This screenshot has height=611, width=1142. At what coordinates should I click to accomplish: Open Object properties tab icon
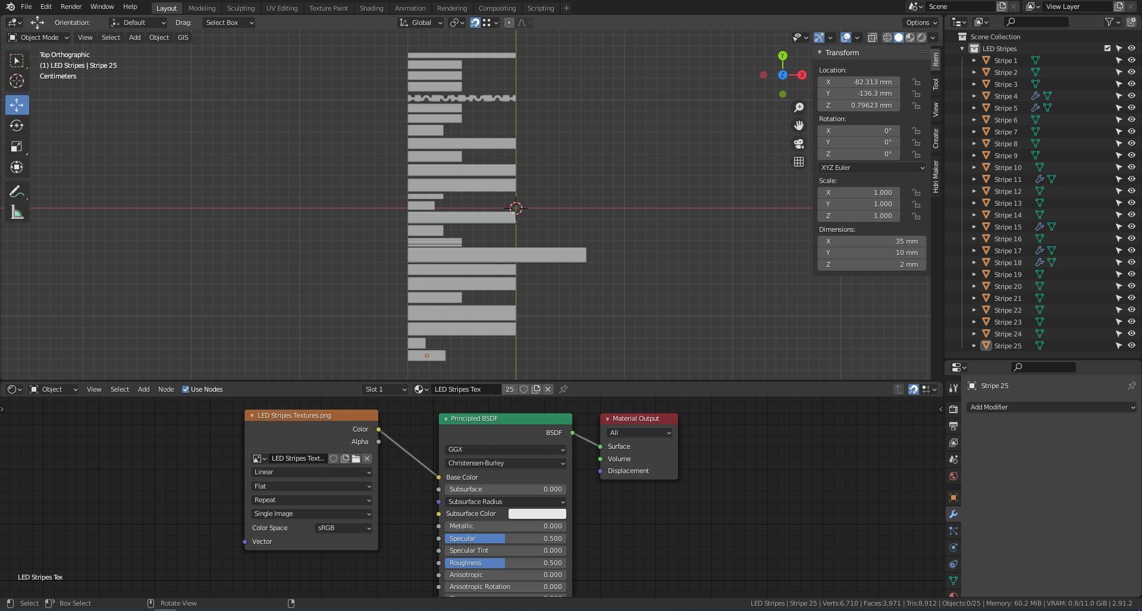[x=953, y=497]
